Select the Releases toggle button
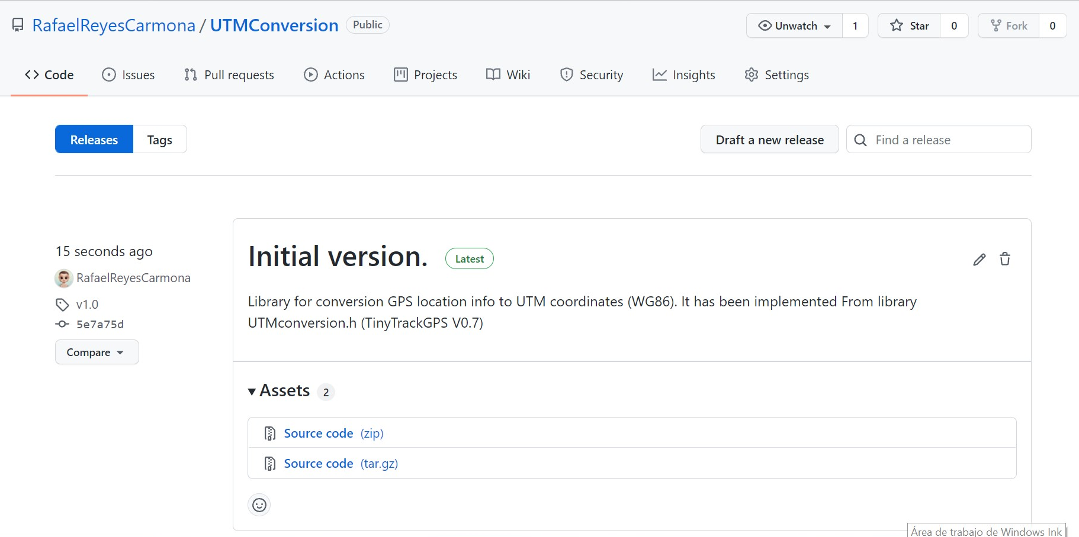 coord(94,140)
